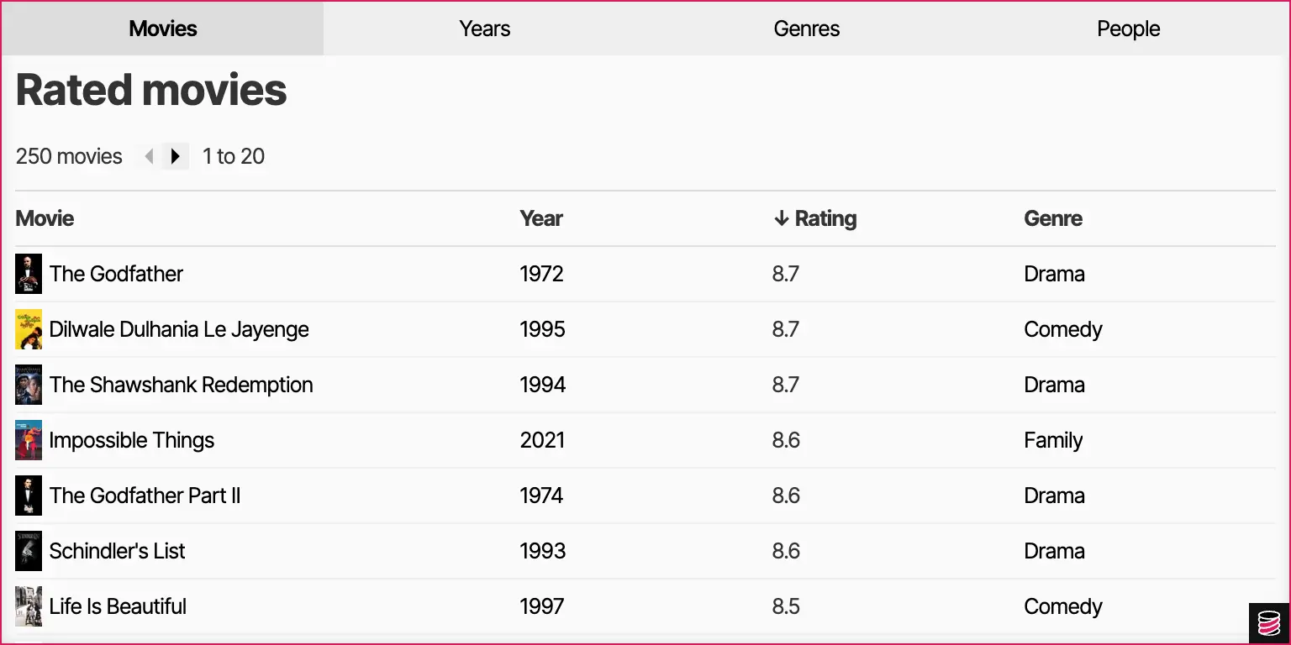This screenshot has width=1291, height=645.
Task: Open The Godfather Part II title link
Action: [145, 496]
